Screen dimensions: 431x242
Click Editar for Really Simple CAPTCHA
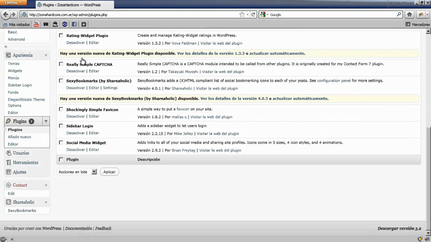94,71
